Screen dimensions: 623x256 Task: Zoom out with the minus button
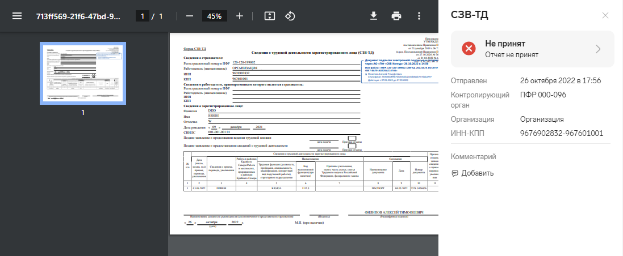(x=189, y=16)
